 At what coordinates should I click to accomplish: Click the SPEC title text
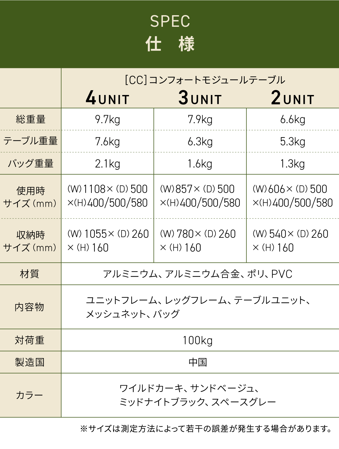pos(170,21)
